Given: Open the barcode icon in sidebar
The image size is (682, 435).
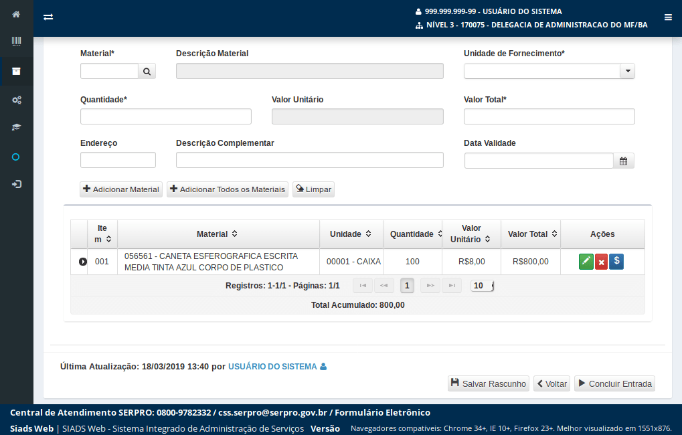Looking at the screenshot, I should coord(16,41).
